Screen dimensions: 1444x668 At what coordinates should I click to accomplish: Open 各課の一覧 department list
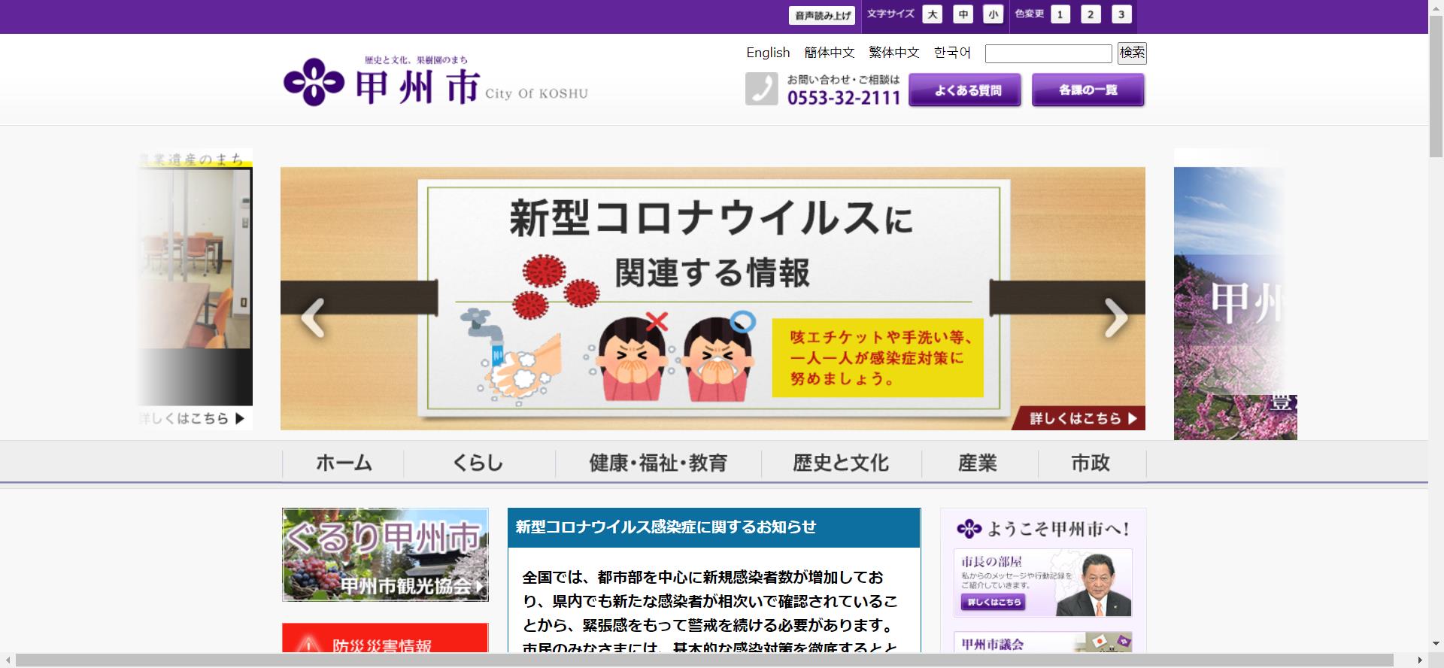pyautogui.click(x=1088, y=90)
